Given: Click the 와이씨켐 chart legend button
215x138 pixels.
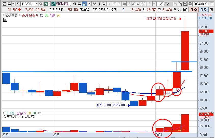Looking at the screenshot, I should (12, 15).
